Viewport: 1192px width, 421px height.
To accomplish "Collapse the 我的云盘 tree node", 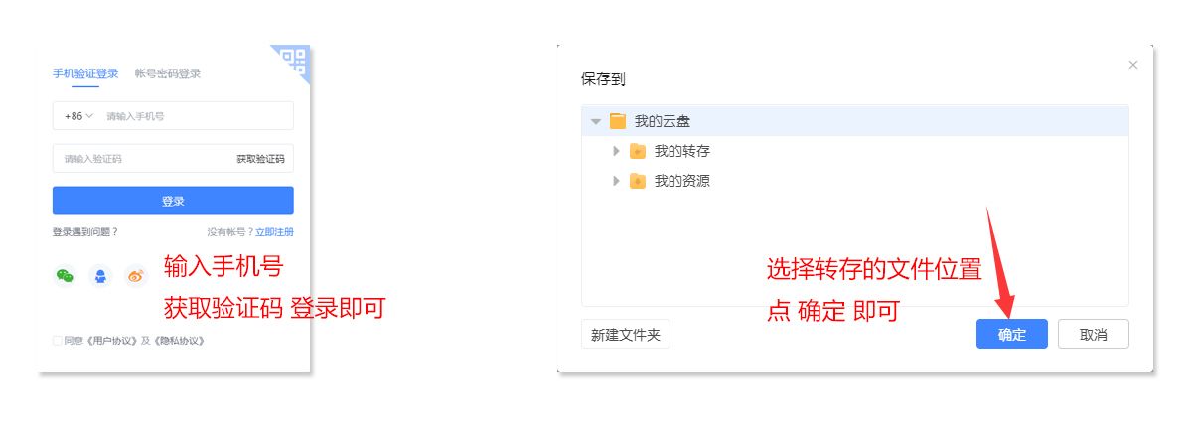I will coord(596,121).
